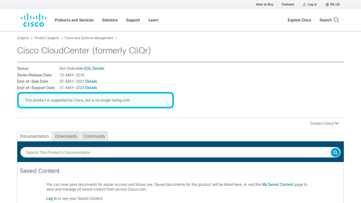Viewport: 361px width, 203px height.
Task: Open the Support menu
Action: coord(133,20)
